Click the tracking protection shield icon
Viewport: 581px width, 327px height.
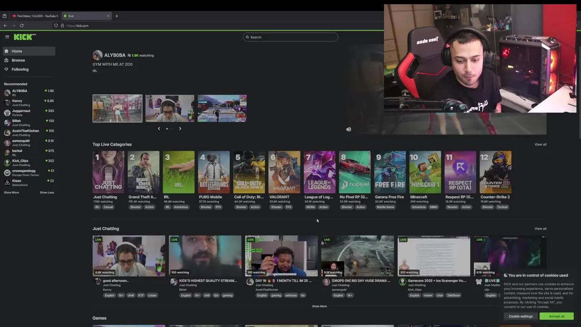coord(56,25)
